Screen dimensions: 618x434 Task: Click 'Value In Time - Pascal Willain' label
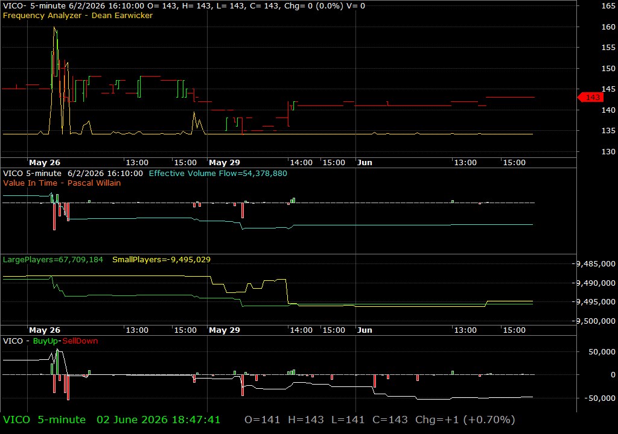coord(62,183)
